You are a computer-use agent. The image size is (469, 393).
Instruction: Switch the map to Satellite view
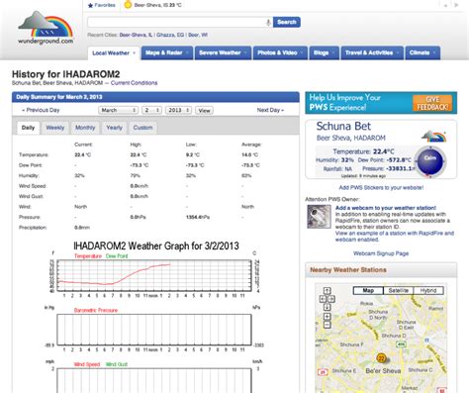[x=398, y=291]
